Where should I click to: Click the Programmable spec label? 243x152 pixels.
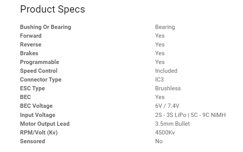click(40, 62)
